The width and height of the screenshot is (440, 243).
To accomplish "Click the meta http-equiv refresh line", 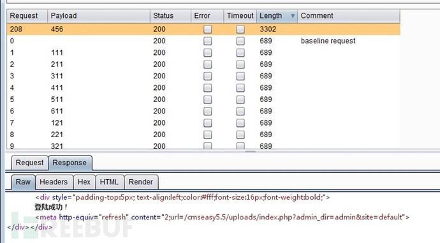I will [223, 217].
